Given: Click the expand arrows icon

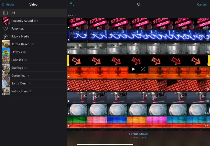Looking at the screenshot, I should [x=72, y=5].
